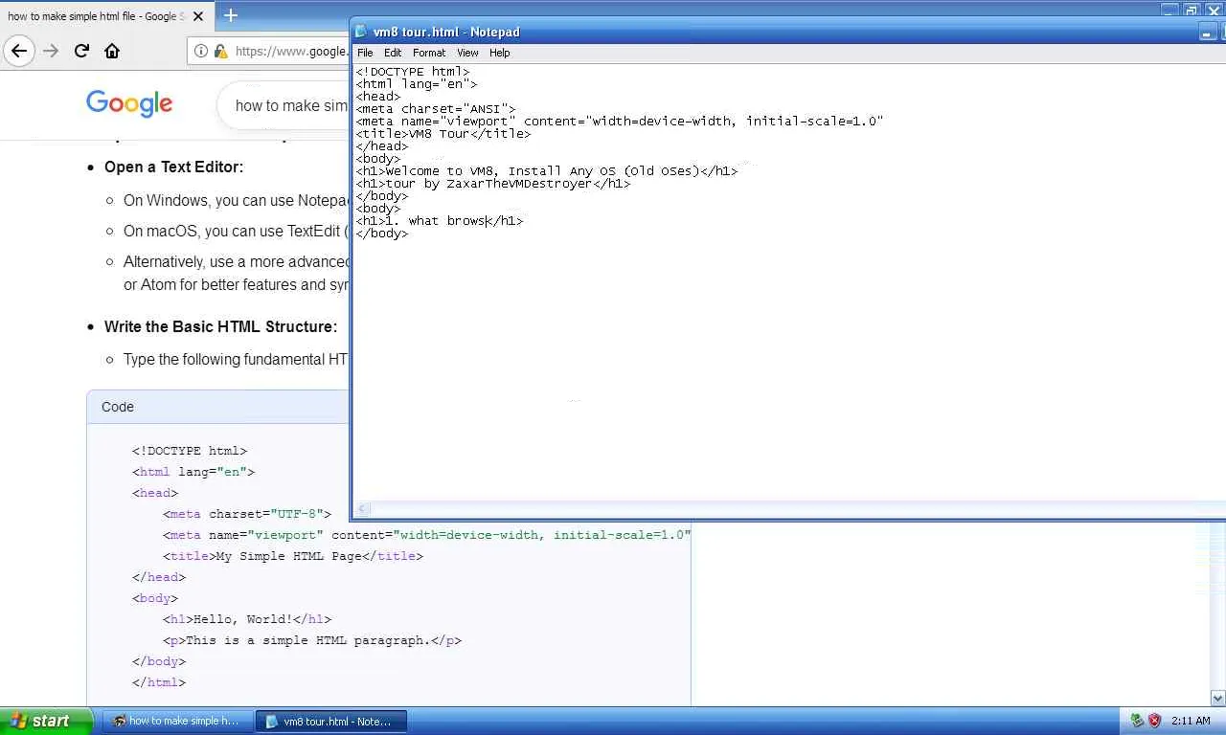Click the Google search input field
Screen dimensions: 1226x735
291,105
